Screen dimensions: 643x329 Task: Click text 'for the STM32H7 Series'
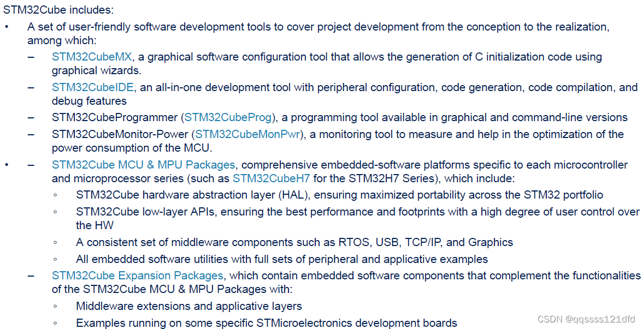[373, 178]
